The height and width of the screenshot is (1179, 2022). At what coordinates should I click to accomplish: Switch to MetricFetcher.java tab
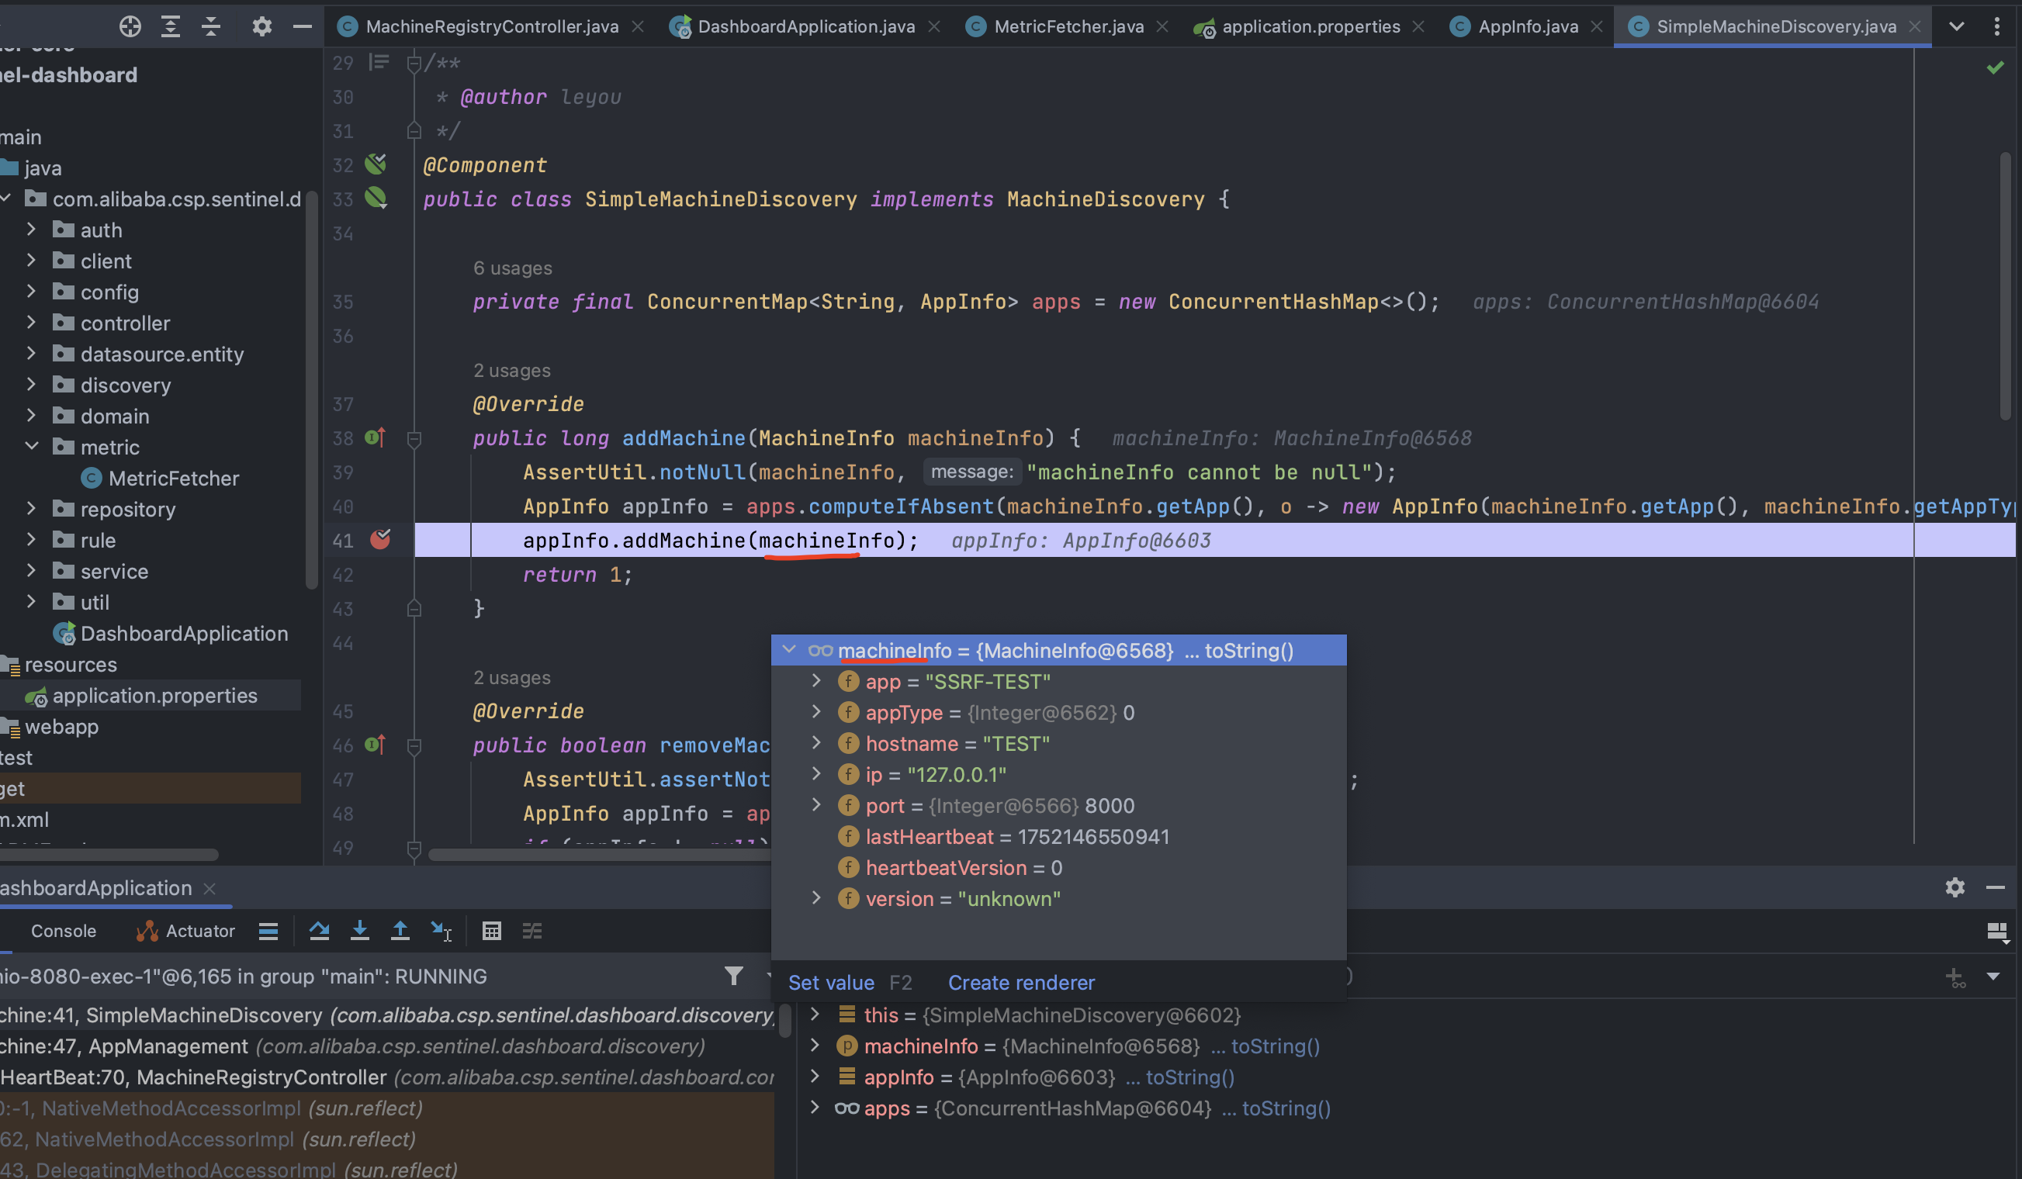1067,26
